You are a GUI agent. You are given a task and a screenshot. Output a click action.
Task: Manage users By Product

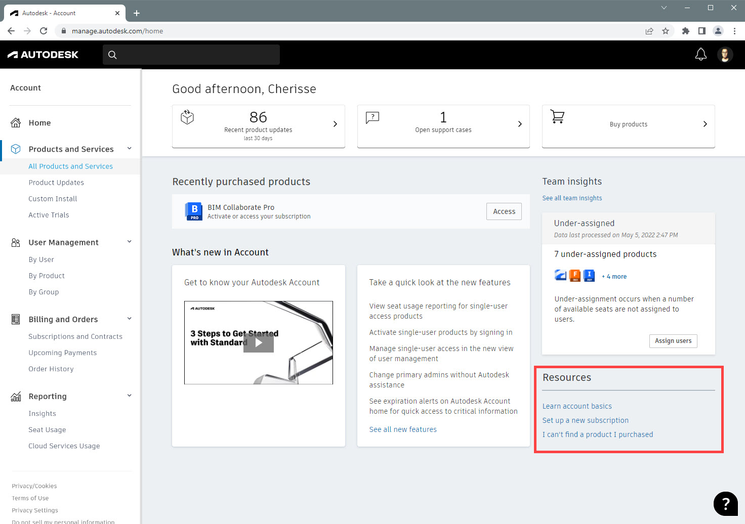[47, 276]
